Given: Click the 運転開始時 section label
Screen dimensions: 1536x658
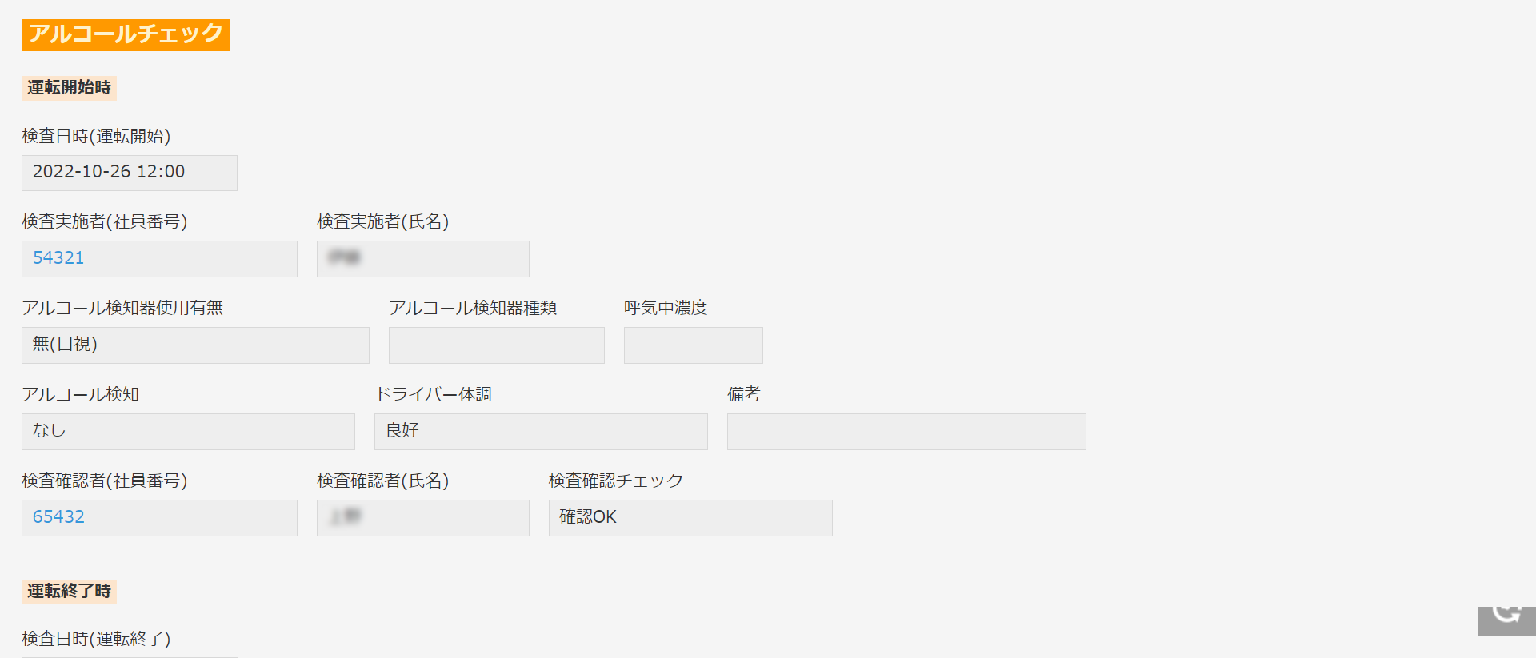Looking at the screenshot, I should [x=69, y=87].
